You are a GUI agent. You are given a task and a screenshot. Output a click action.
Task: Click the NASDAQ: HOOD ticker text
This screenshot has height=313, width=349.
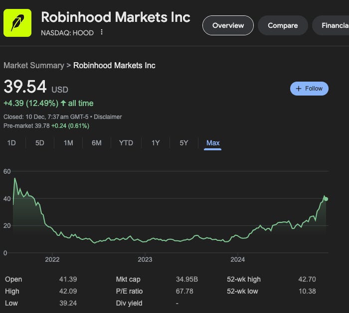click(67, 33)
